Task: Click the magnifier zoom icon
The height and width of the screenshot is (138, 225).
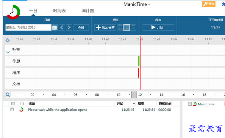Action: point(8,94)
